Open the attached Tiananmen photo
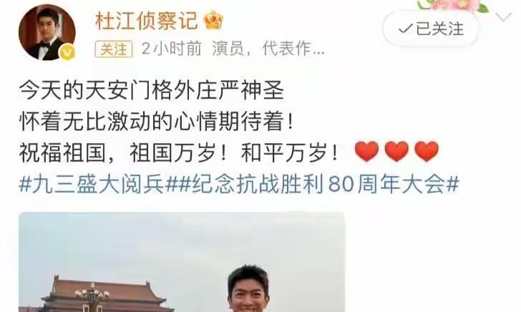The image size is (521, 312). click(182, 262)
